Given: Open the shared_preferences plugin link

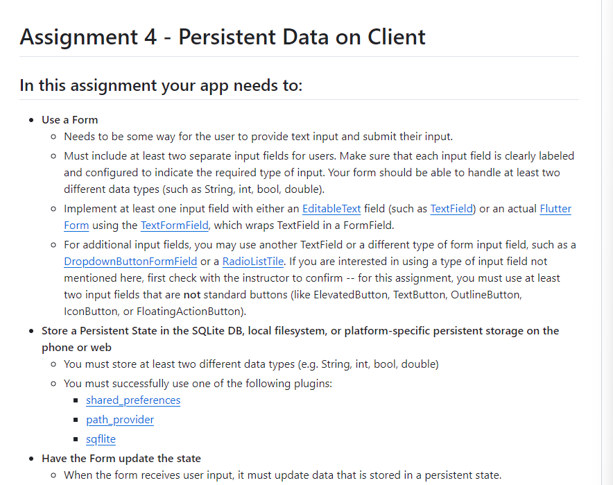Looking at the screenshot, I should click(133, 400).
